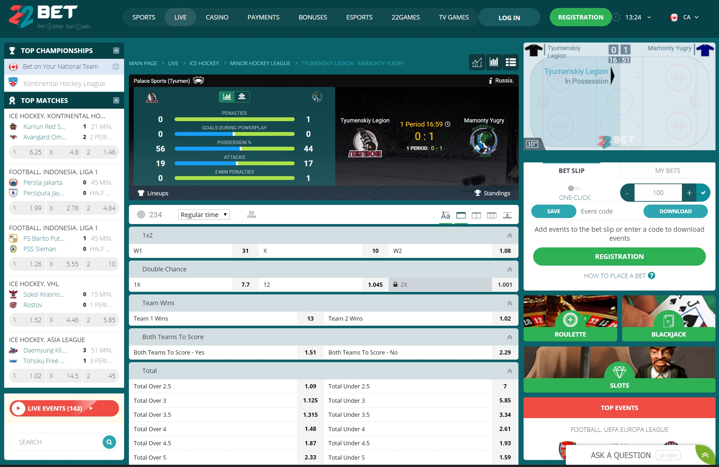Select Total Over 4.5 odds 1.87

coord(310,443)
